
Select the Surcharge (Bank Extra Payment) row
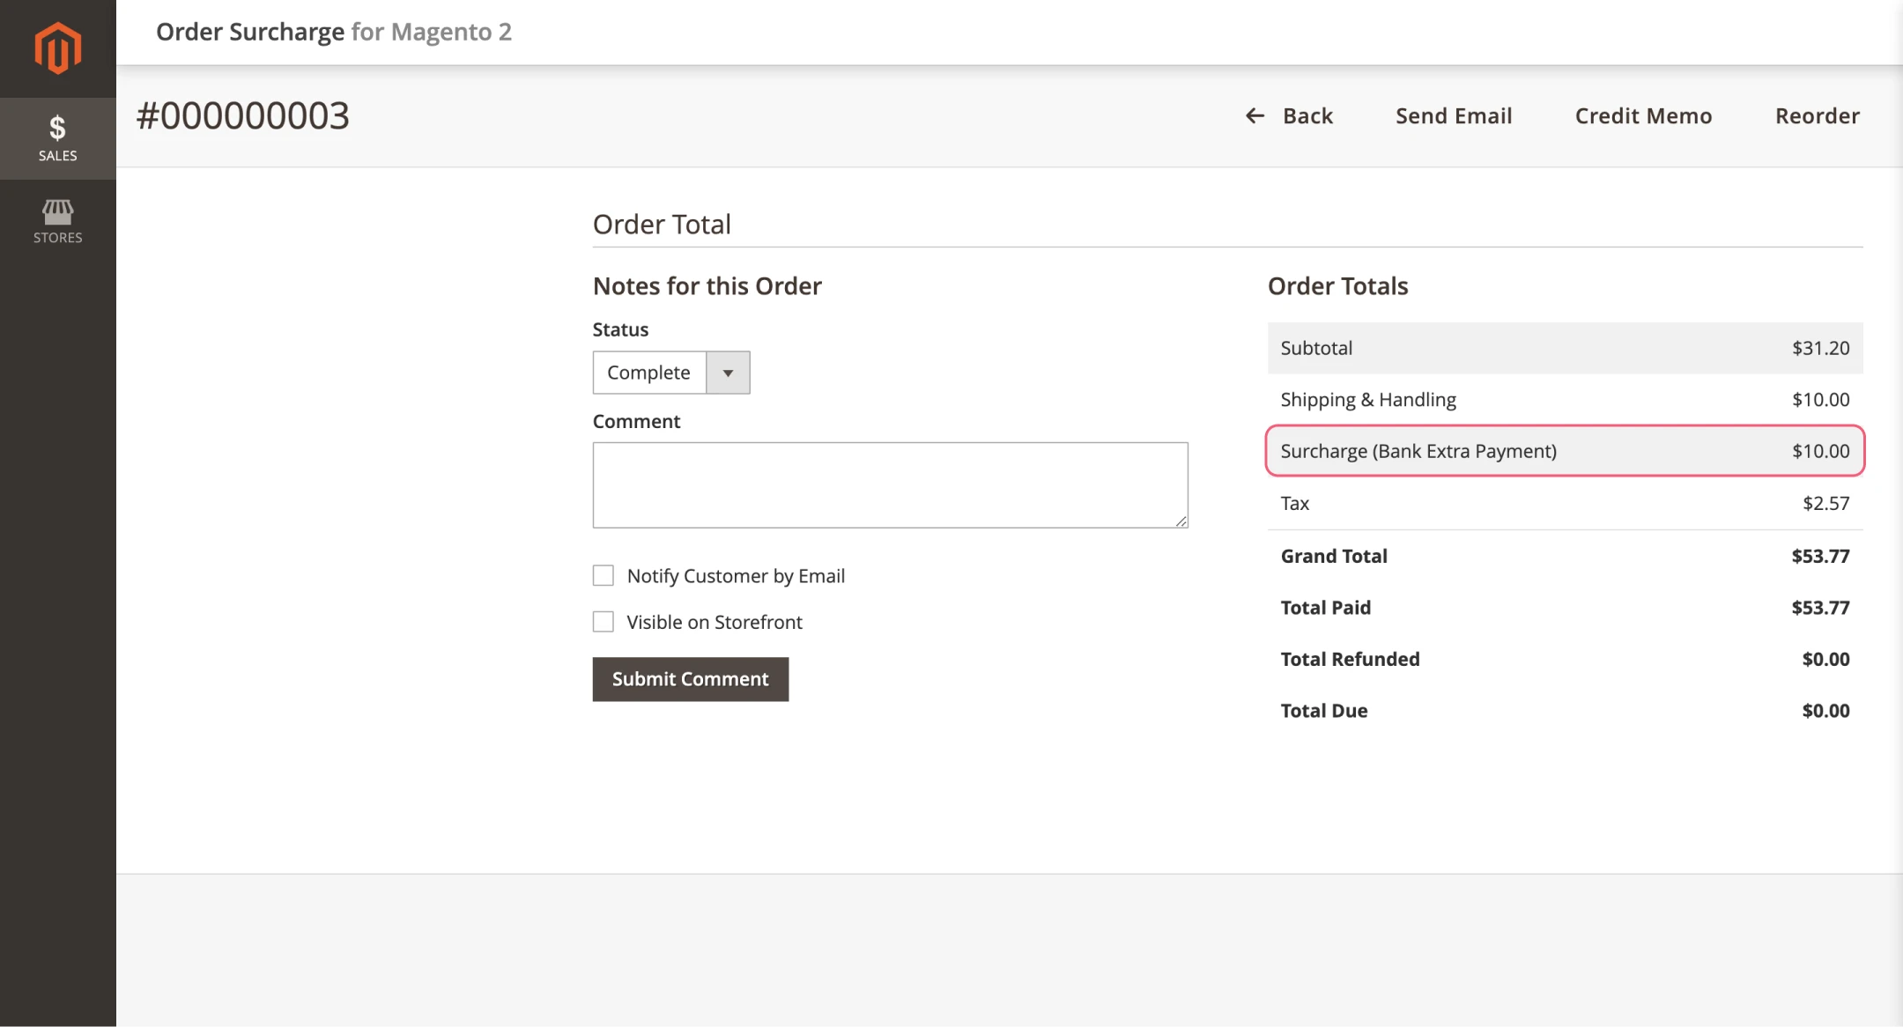[1565, 451]
